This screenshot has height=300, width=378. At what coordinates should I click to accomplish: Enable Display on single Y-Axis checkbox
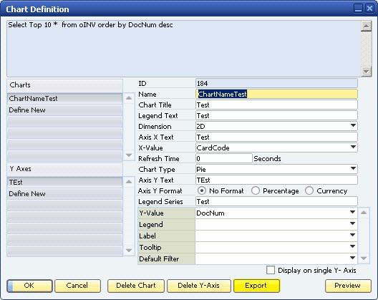pos(270,270)
